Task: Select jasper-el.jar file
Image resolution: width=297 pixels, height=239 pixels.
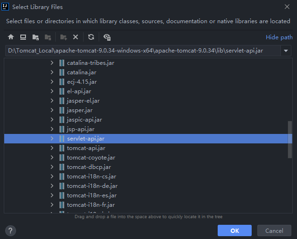Action: pyautogui.click(x=83, y=101)
